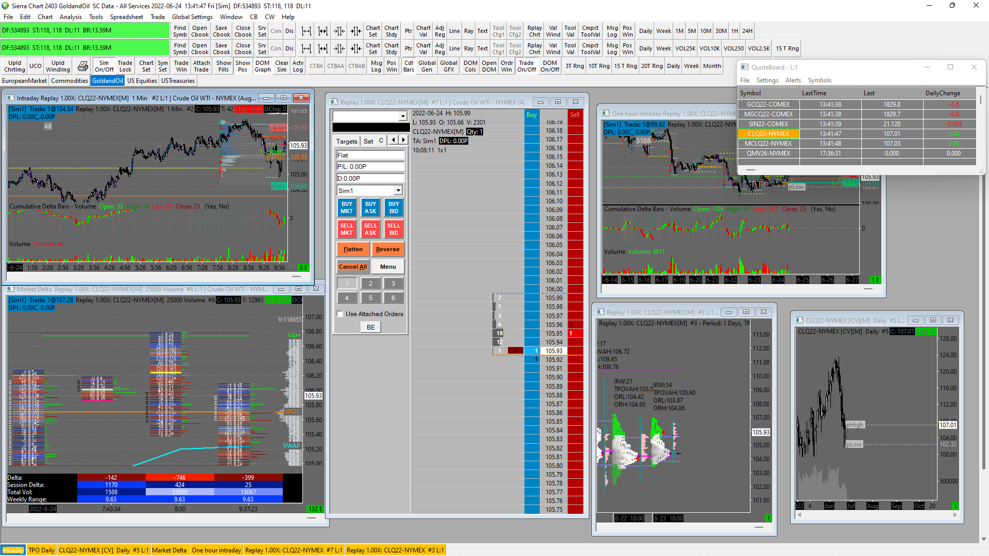989x556 pixels.
Task: Click the BUY MKT button
Action: 347,207
